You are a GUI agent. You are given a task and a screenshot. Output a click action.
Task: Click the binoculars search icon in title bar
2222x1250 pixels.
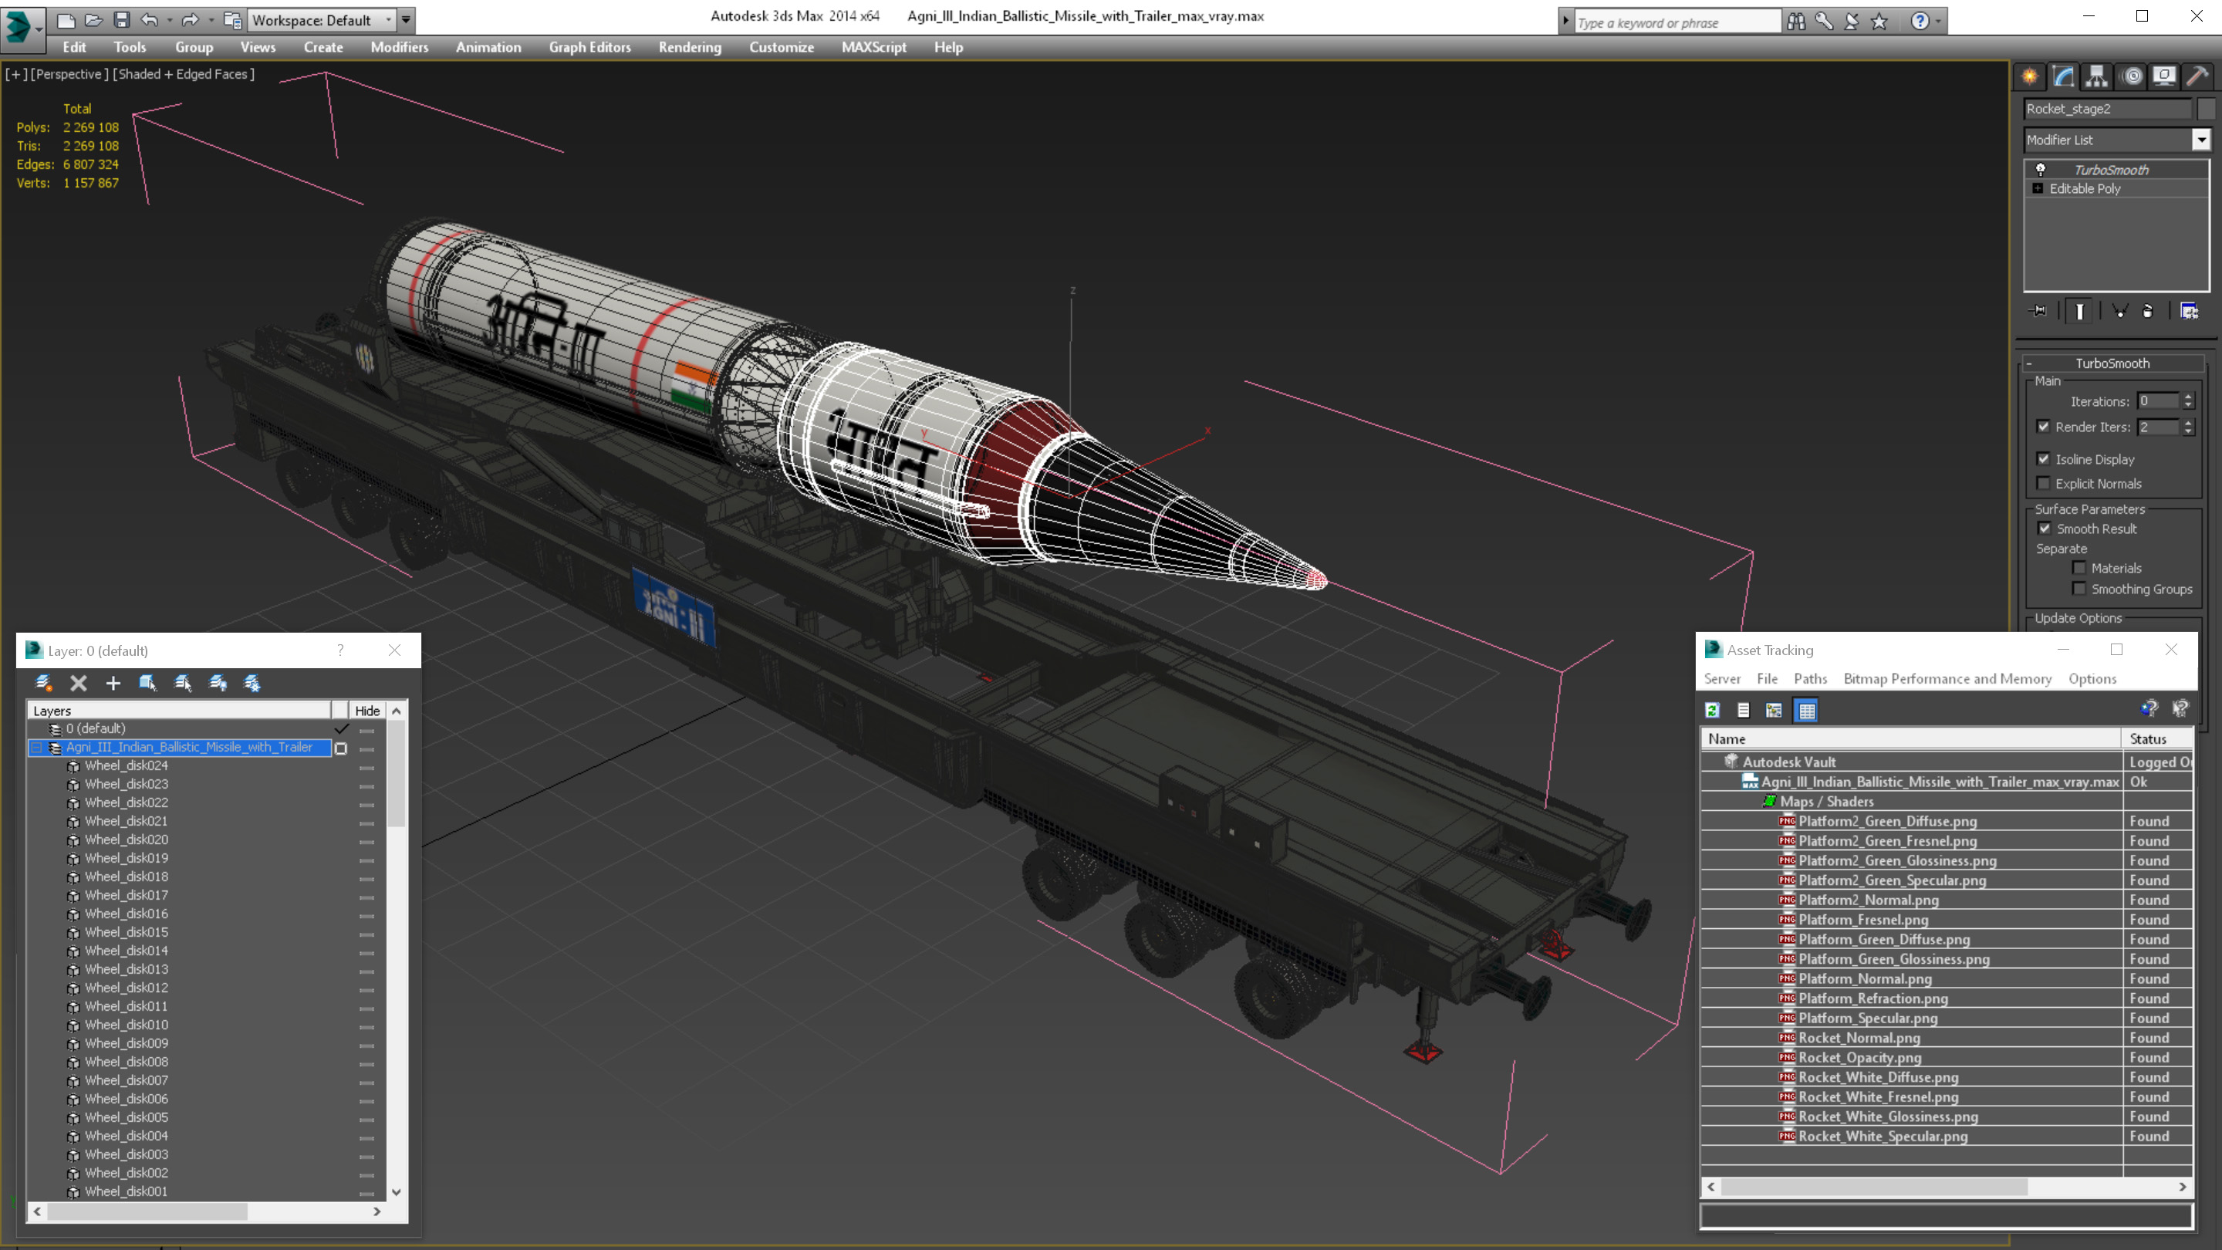click(1797, 22)
